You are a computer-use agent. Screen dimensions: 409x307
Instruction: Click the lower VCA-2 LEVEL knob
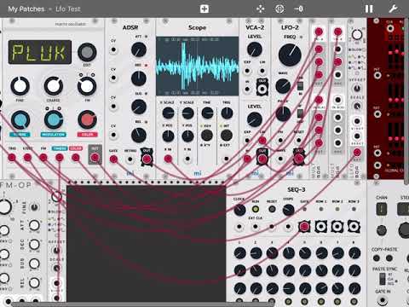[x=255, y=119]
